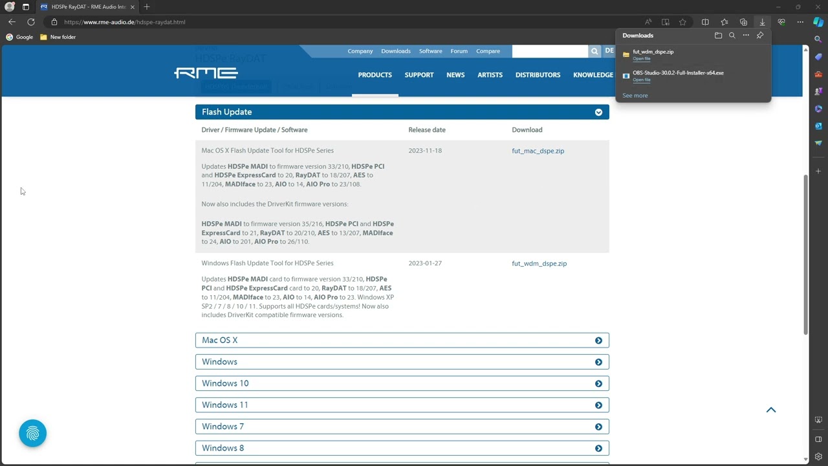Click the Software link in top bar
828x466 pixels.
pyautogui.click(x=431, y=51)
